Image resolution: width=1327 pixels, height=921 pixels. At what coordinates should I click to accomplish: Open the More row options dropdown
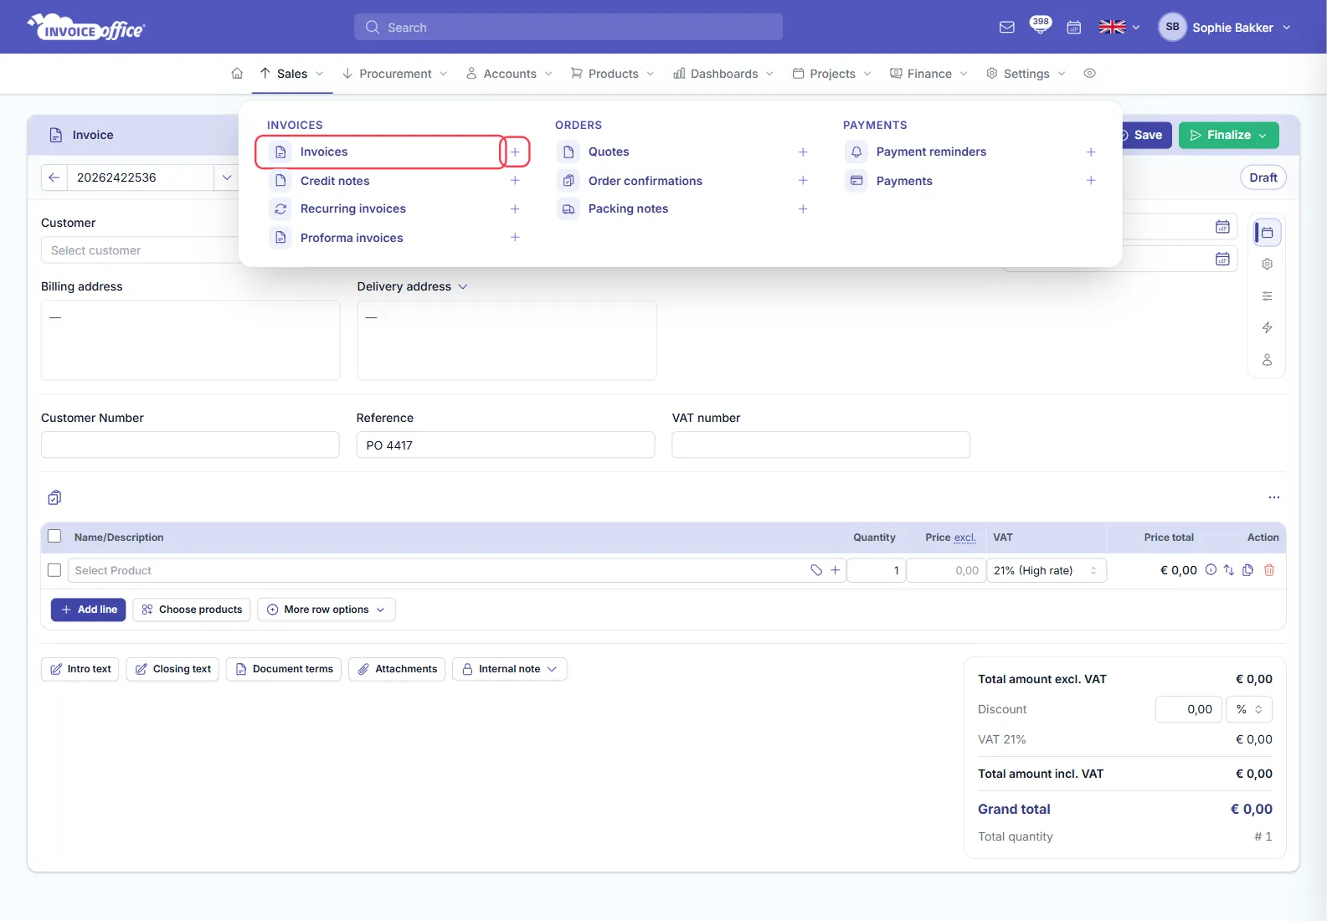[327, 610]
